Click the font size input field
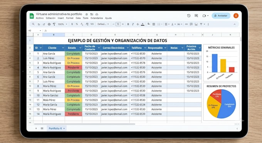This screenshot has width=262, height=143. pyautogui.click(x=118, y=24)
